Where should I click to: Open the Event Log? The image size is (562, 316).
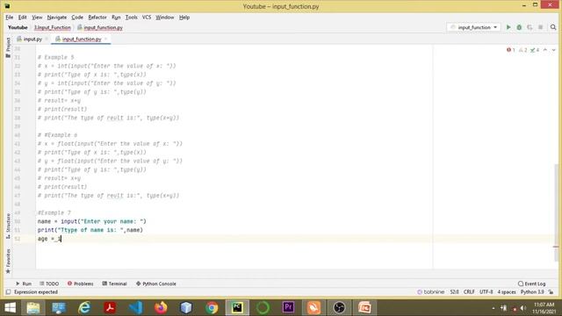(531, 284)
